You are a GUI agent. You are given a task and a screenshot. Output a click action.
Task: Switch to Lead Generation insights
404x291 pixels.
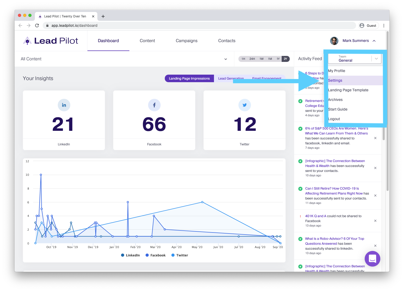231,79
